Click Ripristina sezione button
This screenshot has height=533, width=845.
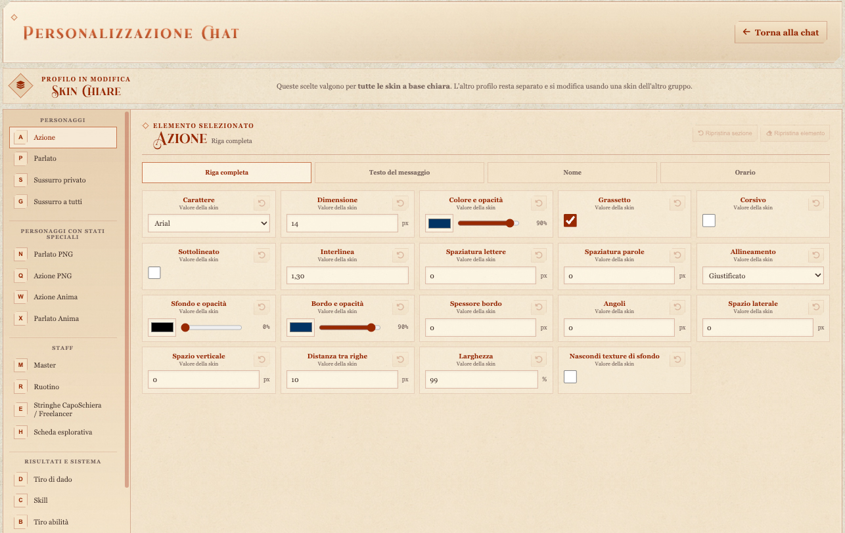[725, 133]
